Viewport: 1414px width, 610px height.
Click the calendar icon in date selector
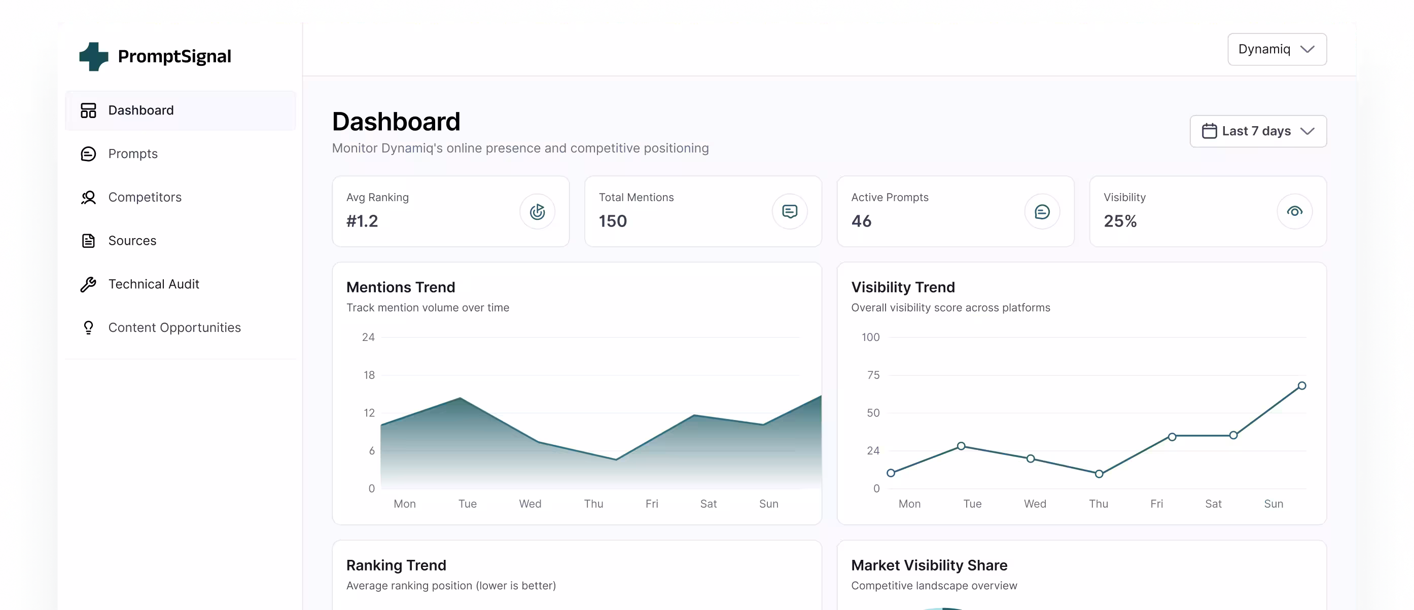pos(1209,131)
